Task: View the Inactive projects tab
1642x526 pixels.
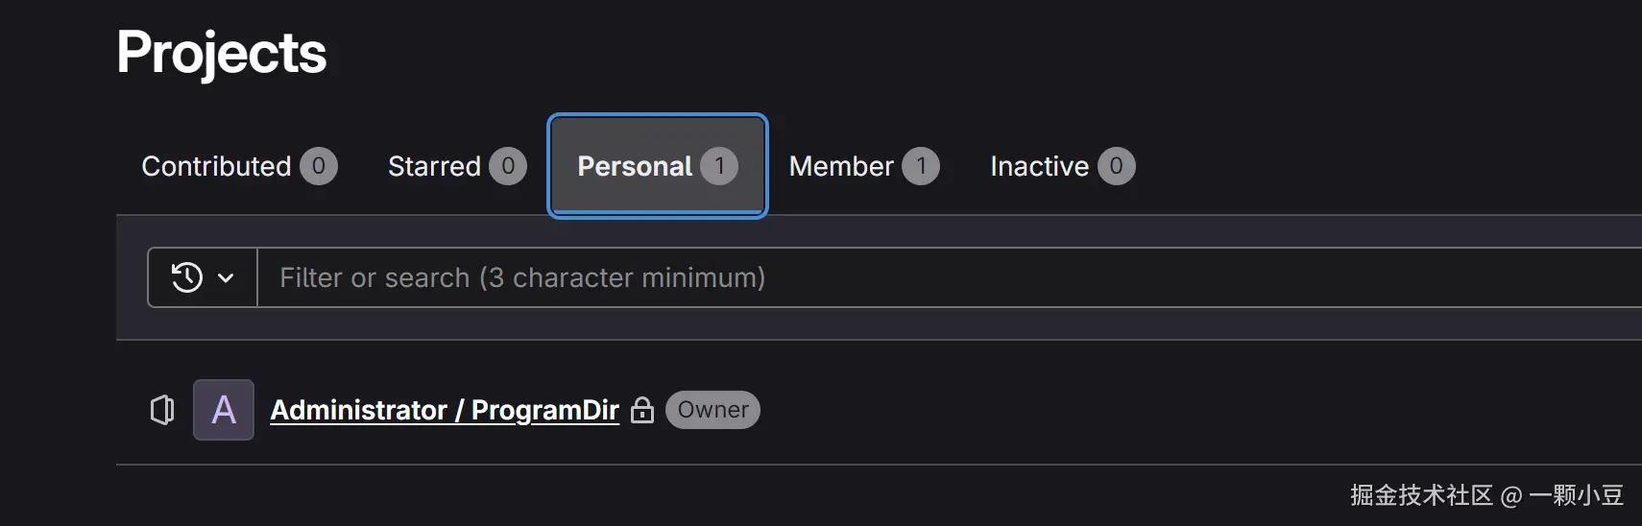Action: (1039, 166)
